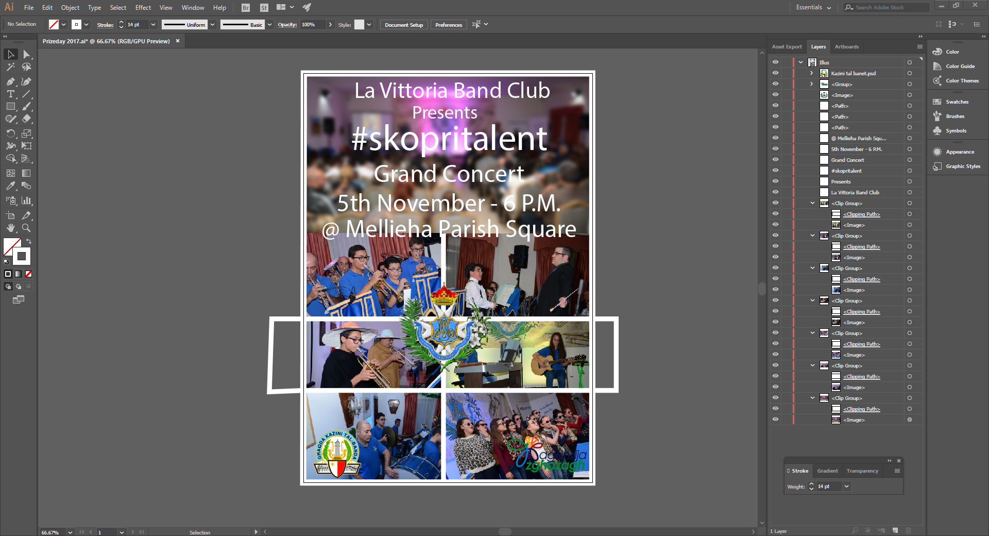The image size is (989, 536).
Task: Hide the La Vittoria Band Club layer
Action: [775, 192]
